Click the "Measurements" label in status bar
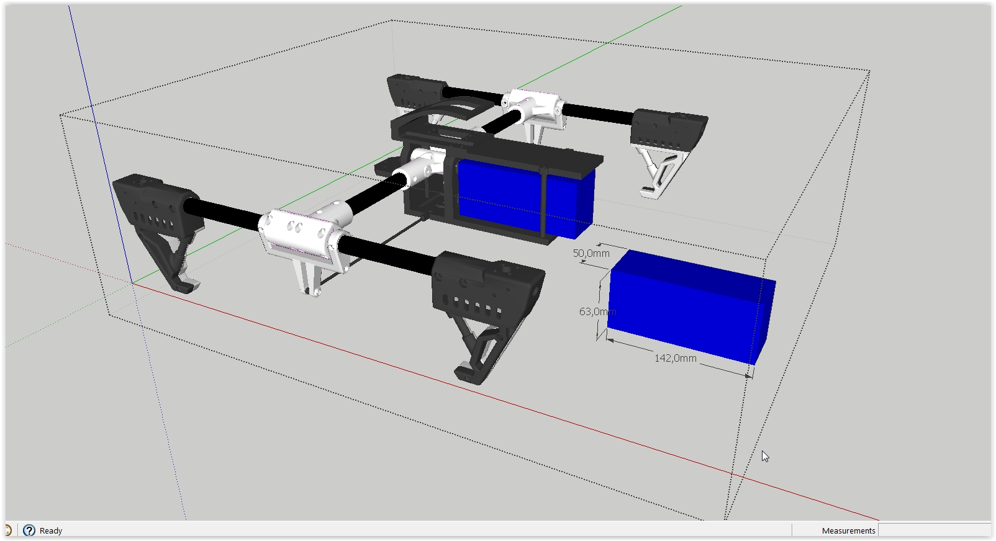This screenshot has height=541, width=996. tap(848, 531)
